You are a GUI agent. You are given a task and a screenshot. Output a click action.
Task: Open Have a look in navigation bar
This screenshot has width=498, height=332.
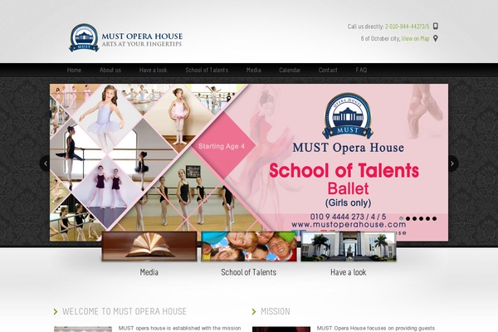pos(153,70)
